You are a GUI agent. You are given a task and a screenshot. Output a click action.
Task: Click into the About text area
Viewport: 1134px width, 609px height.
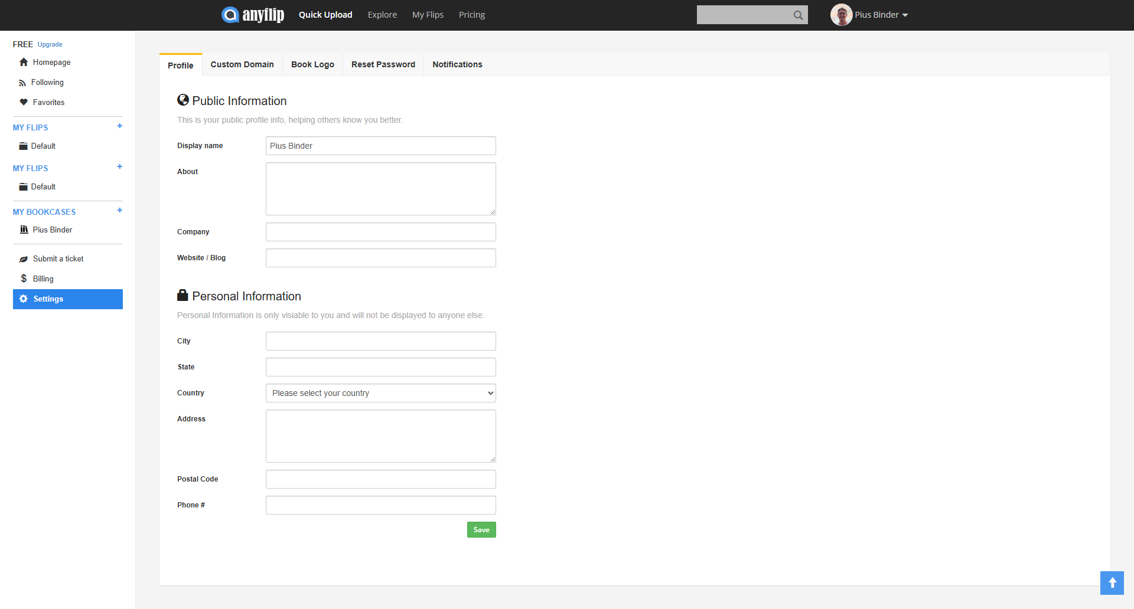click(x=380, y=189)
